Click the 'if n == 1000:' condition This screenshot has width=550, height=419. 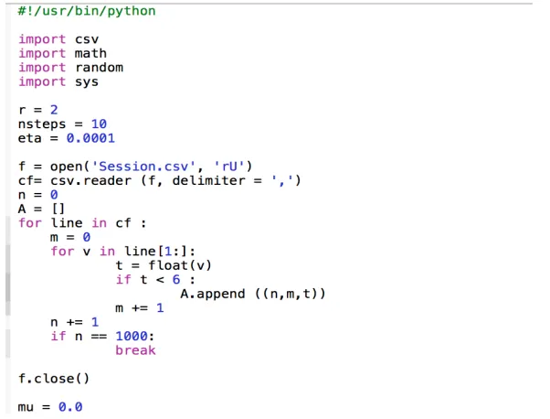102,336
